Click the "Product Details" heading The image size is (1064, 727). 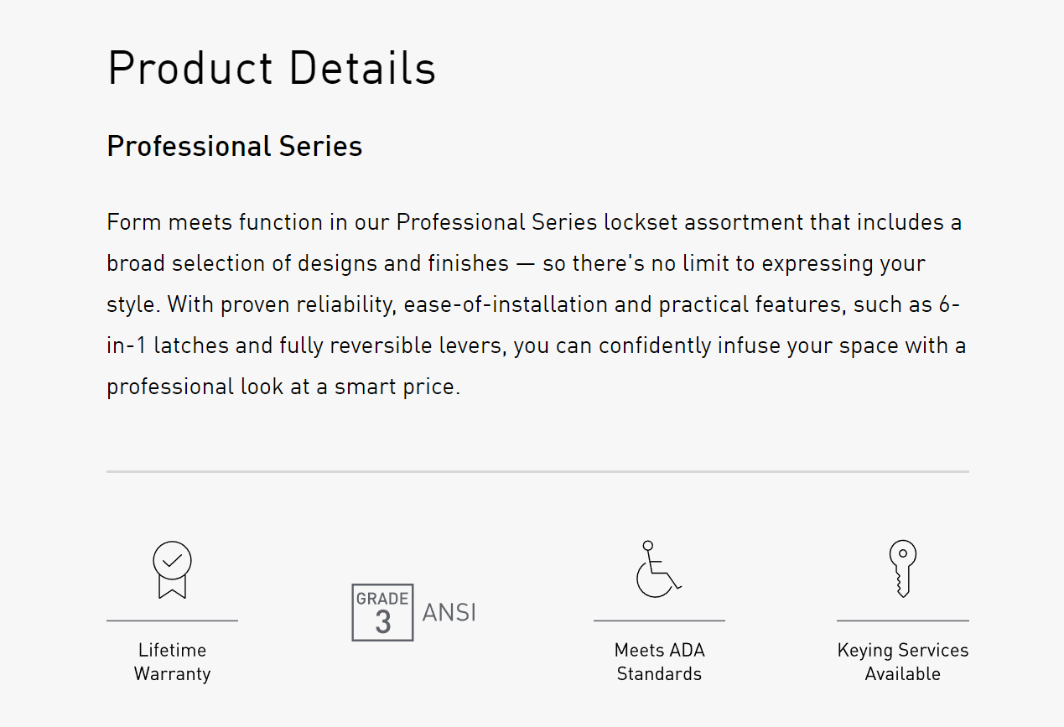pyautogui.click(x=272, y=69)
